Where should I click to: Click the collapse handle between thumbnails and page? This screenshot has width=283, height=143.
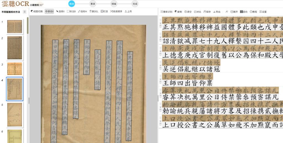point(29,100)
